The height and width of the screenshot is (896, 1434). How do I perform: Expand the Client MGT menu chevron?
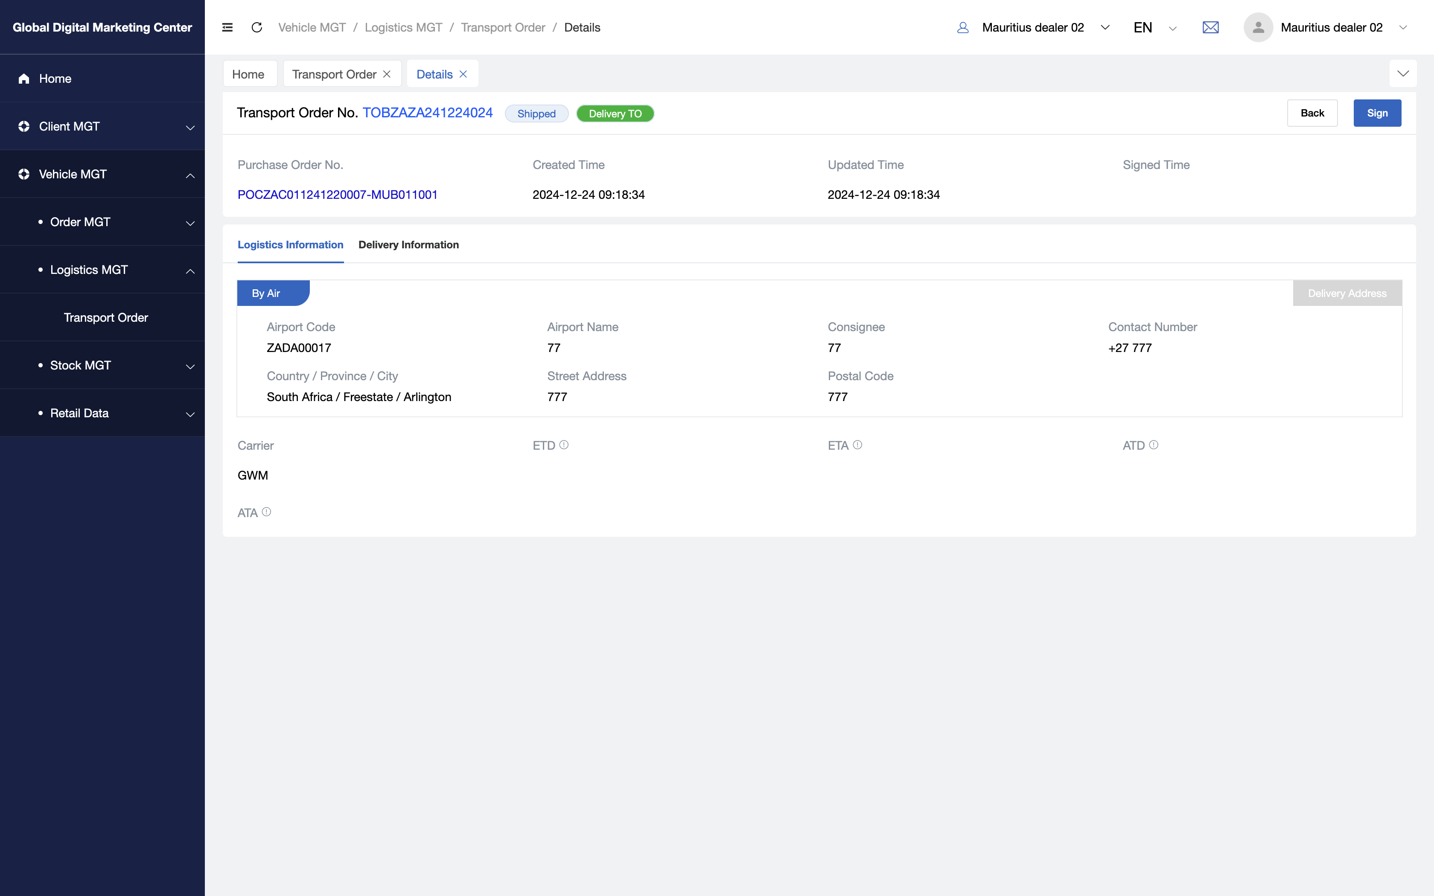[x=190, y=128]
